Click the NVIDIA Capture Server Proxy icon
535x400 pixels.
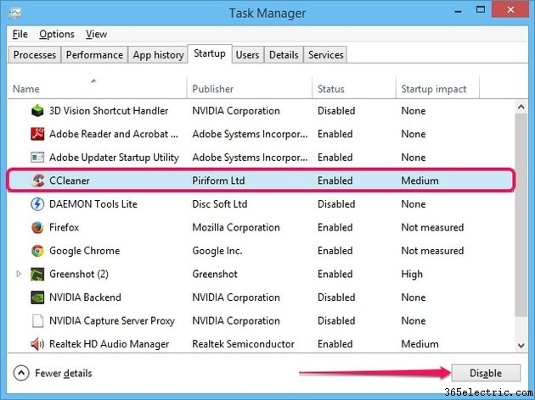(37, 320)
